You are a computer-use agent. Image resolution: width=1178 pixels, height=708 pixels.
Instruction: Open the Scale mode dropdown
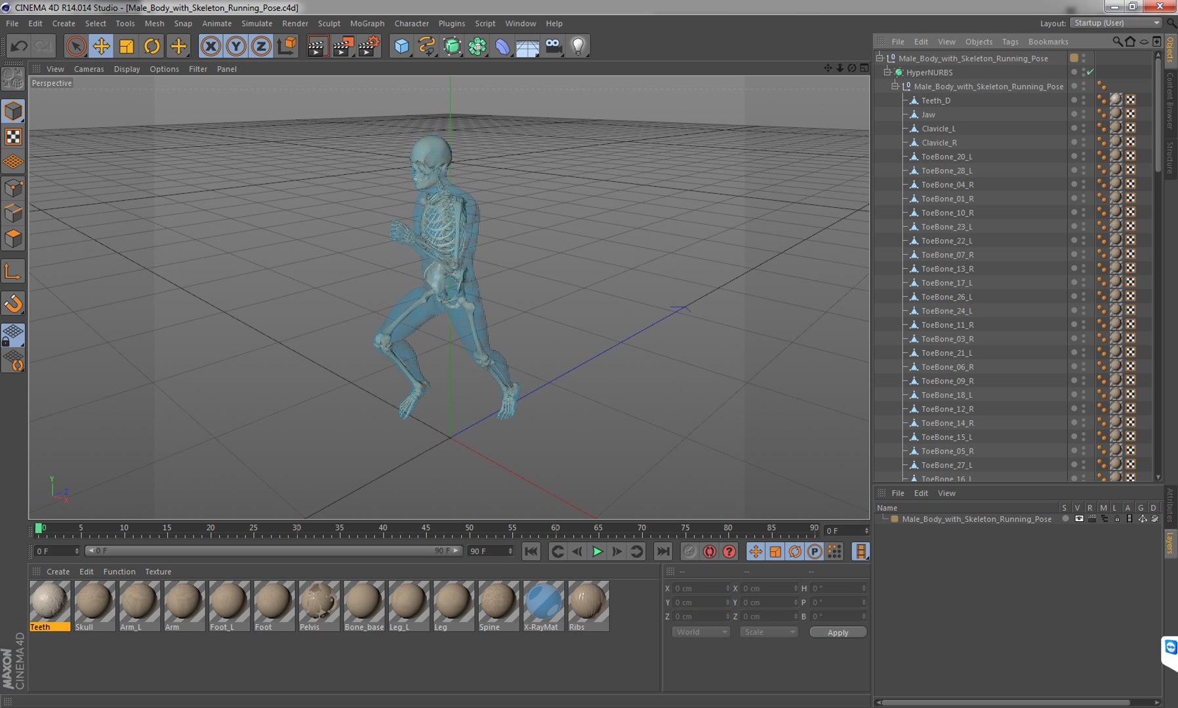tap(769, 632)
